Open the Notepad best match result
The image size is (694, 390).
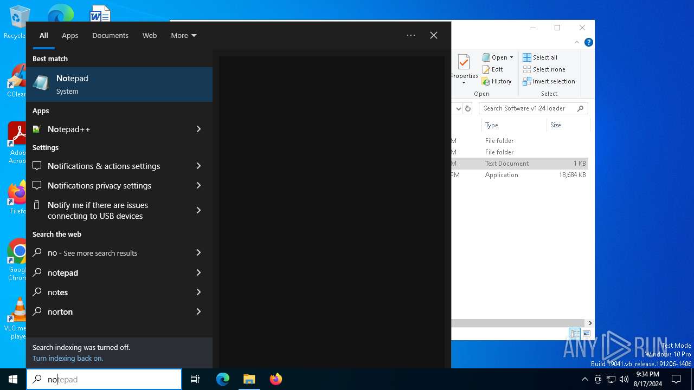119,84
